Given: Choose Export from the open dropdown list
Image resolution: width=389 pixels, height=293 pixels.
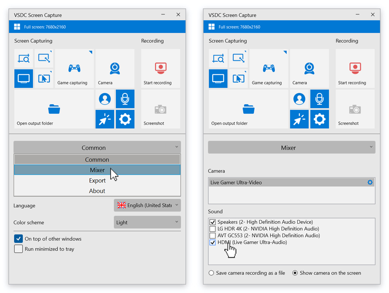Looking at the screenshot, I should [x=97, y=181].
